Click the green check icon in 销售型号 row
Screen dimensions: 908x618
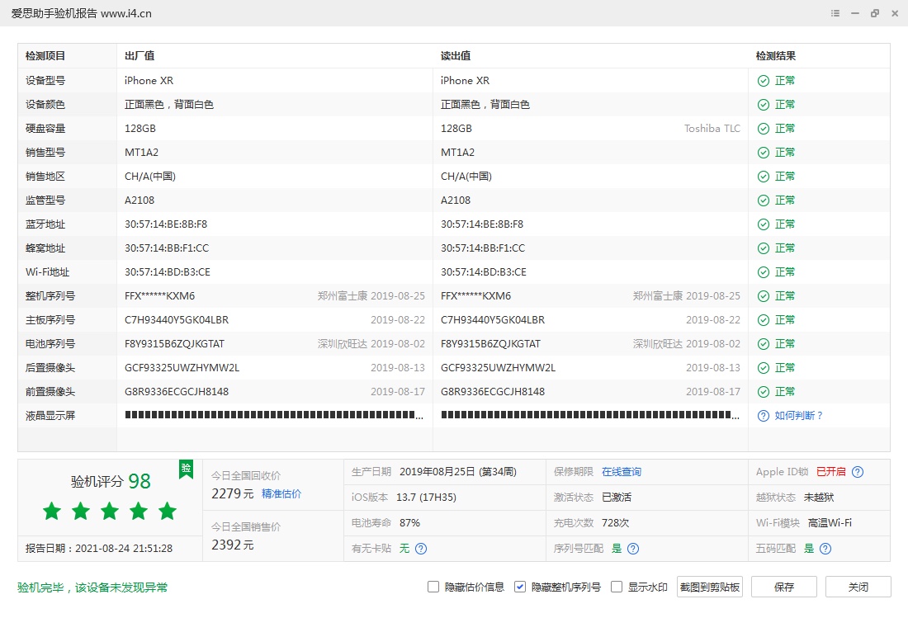click(764, 153)
